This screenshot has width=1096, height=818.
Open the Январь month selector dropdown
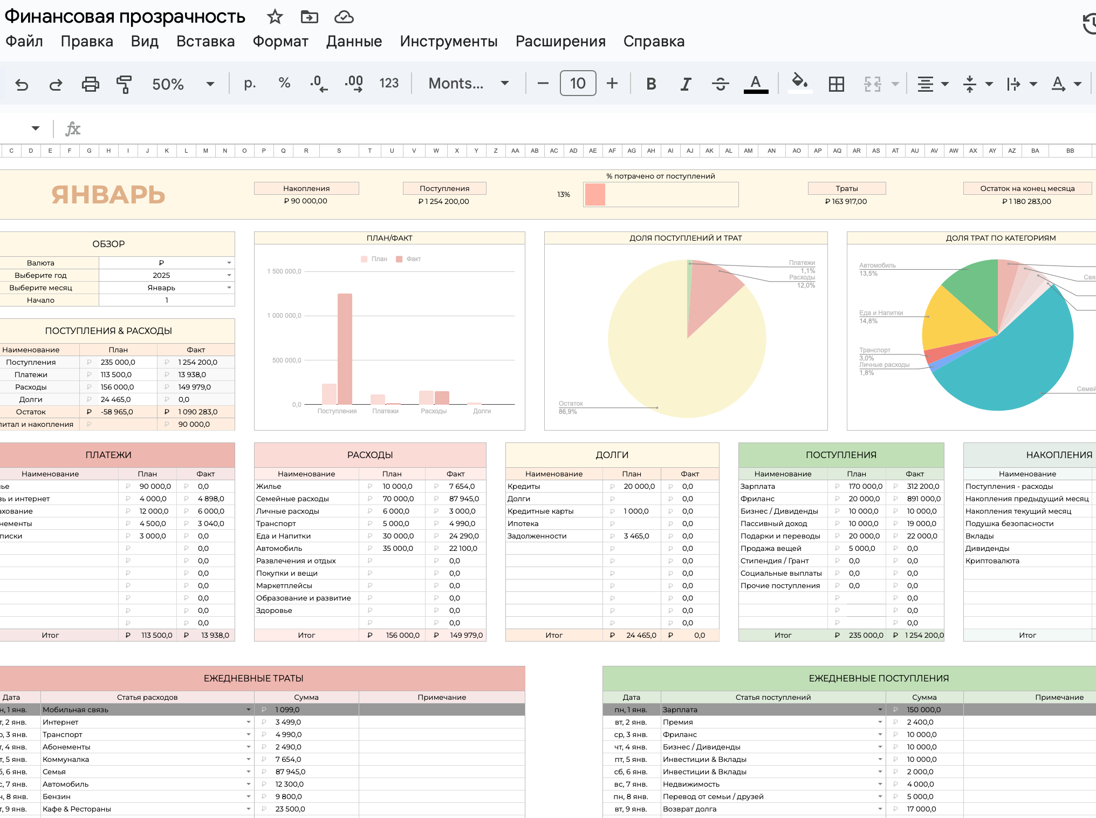pyautogui.click(x=229, y=288)
